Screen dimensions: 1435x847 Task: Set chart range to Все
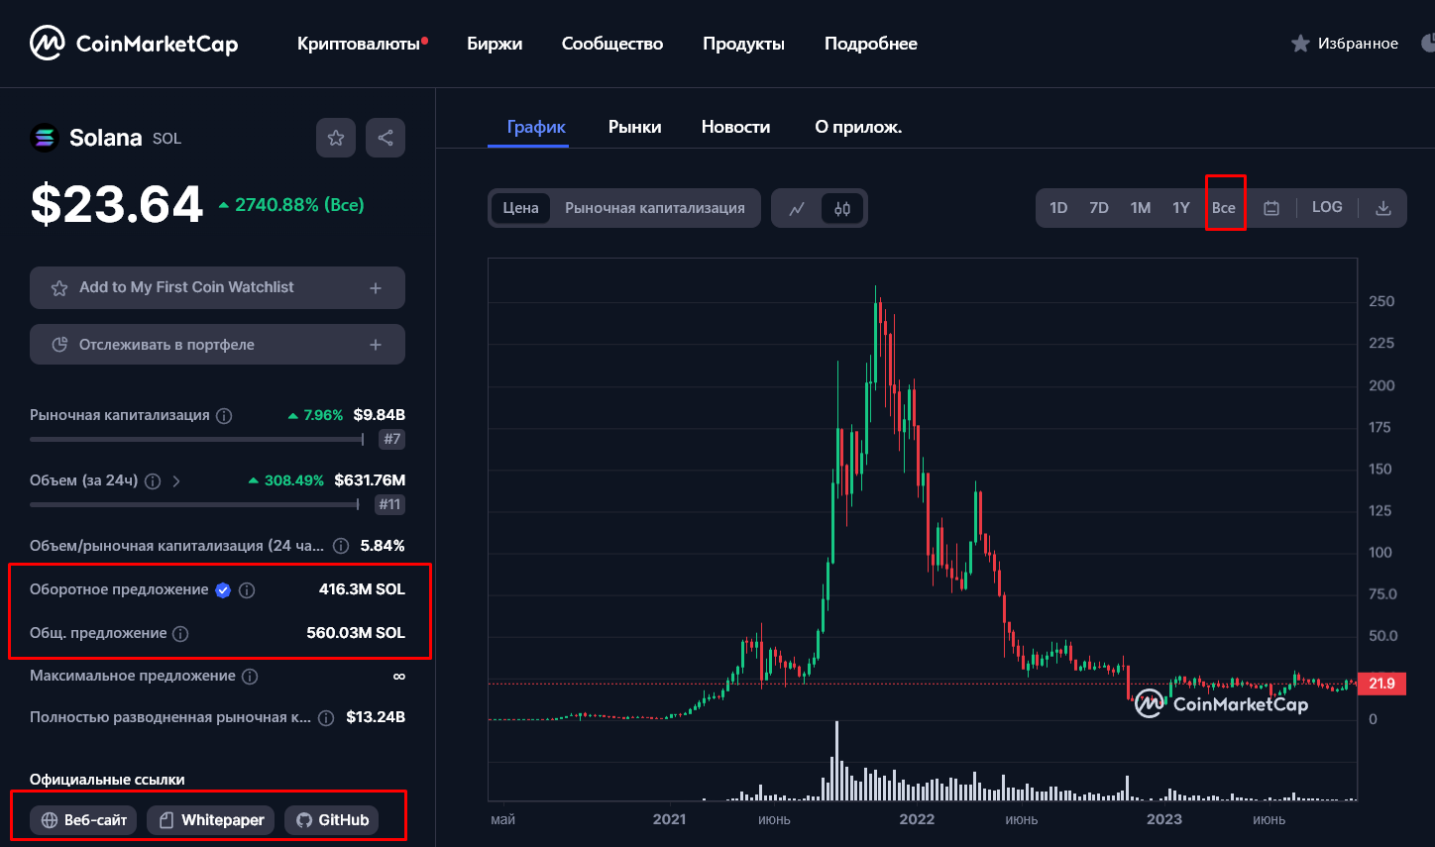click(x=1224, y=208)
